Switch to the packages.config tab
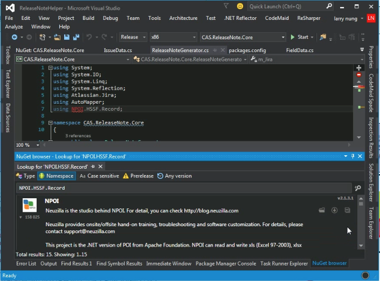 (247, 51)
